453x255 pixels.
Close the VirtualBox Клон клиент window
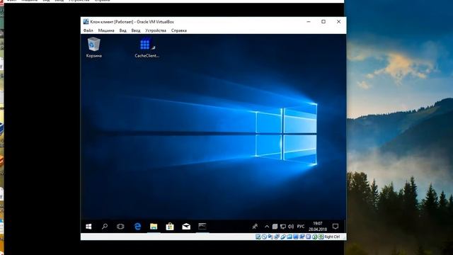(x=338, y=22)
